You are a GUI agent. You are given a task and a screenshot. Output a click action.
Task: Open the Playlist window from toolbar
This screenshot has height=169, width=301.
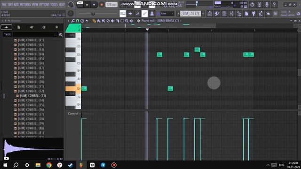coord(210,14)
